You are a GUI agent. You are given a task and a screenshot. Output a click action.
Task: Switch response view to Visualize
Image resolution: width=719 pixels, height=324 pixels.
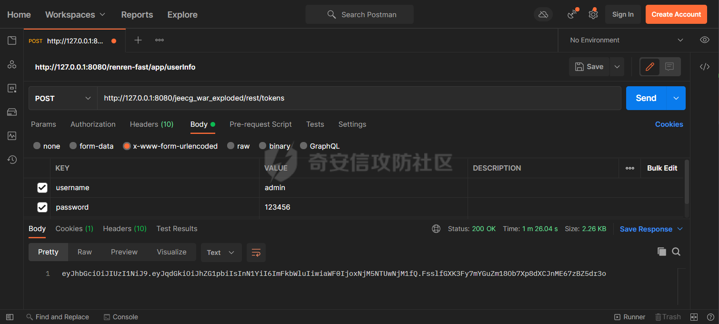coord(171,252)
